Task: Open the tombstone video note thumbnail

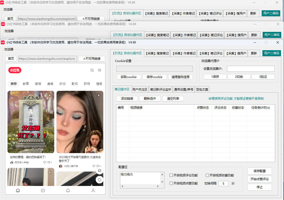Action: [x=31, y=122]
